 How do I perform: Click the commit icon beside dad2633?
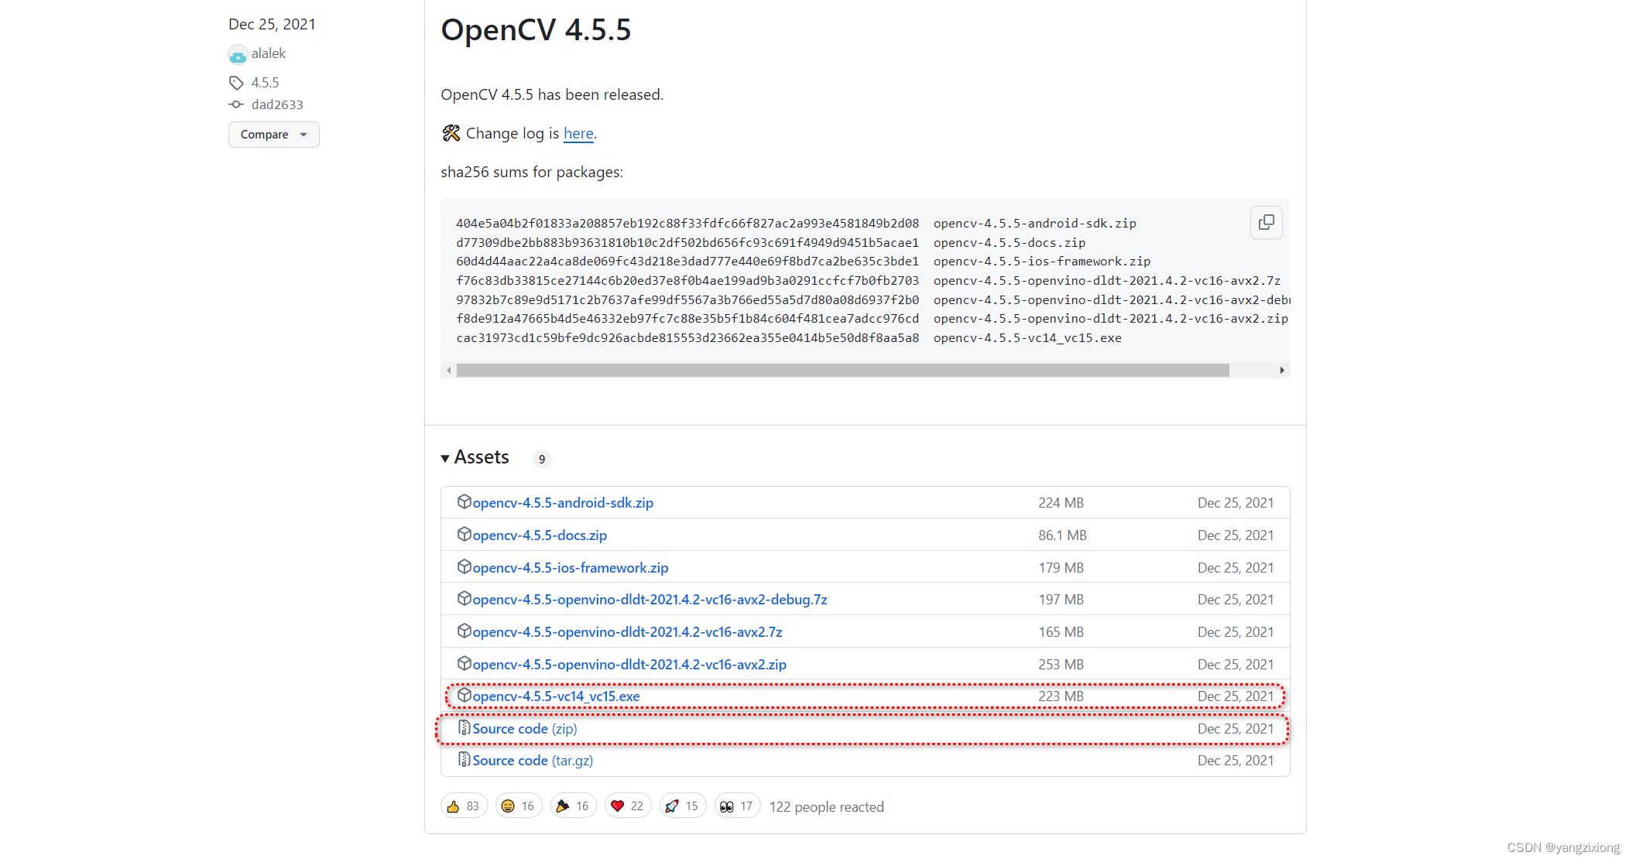point(236,104)
